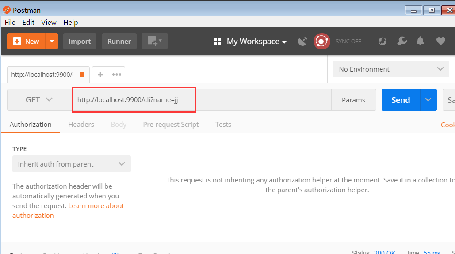Add a new request tab with plus
Viewport: 455px width, 254px height.
coord(100,75)
